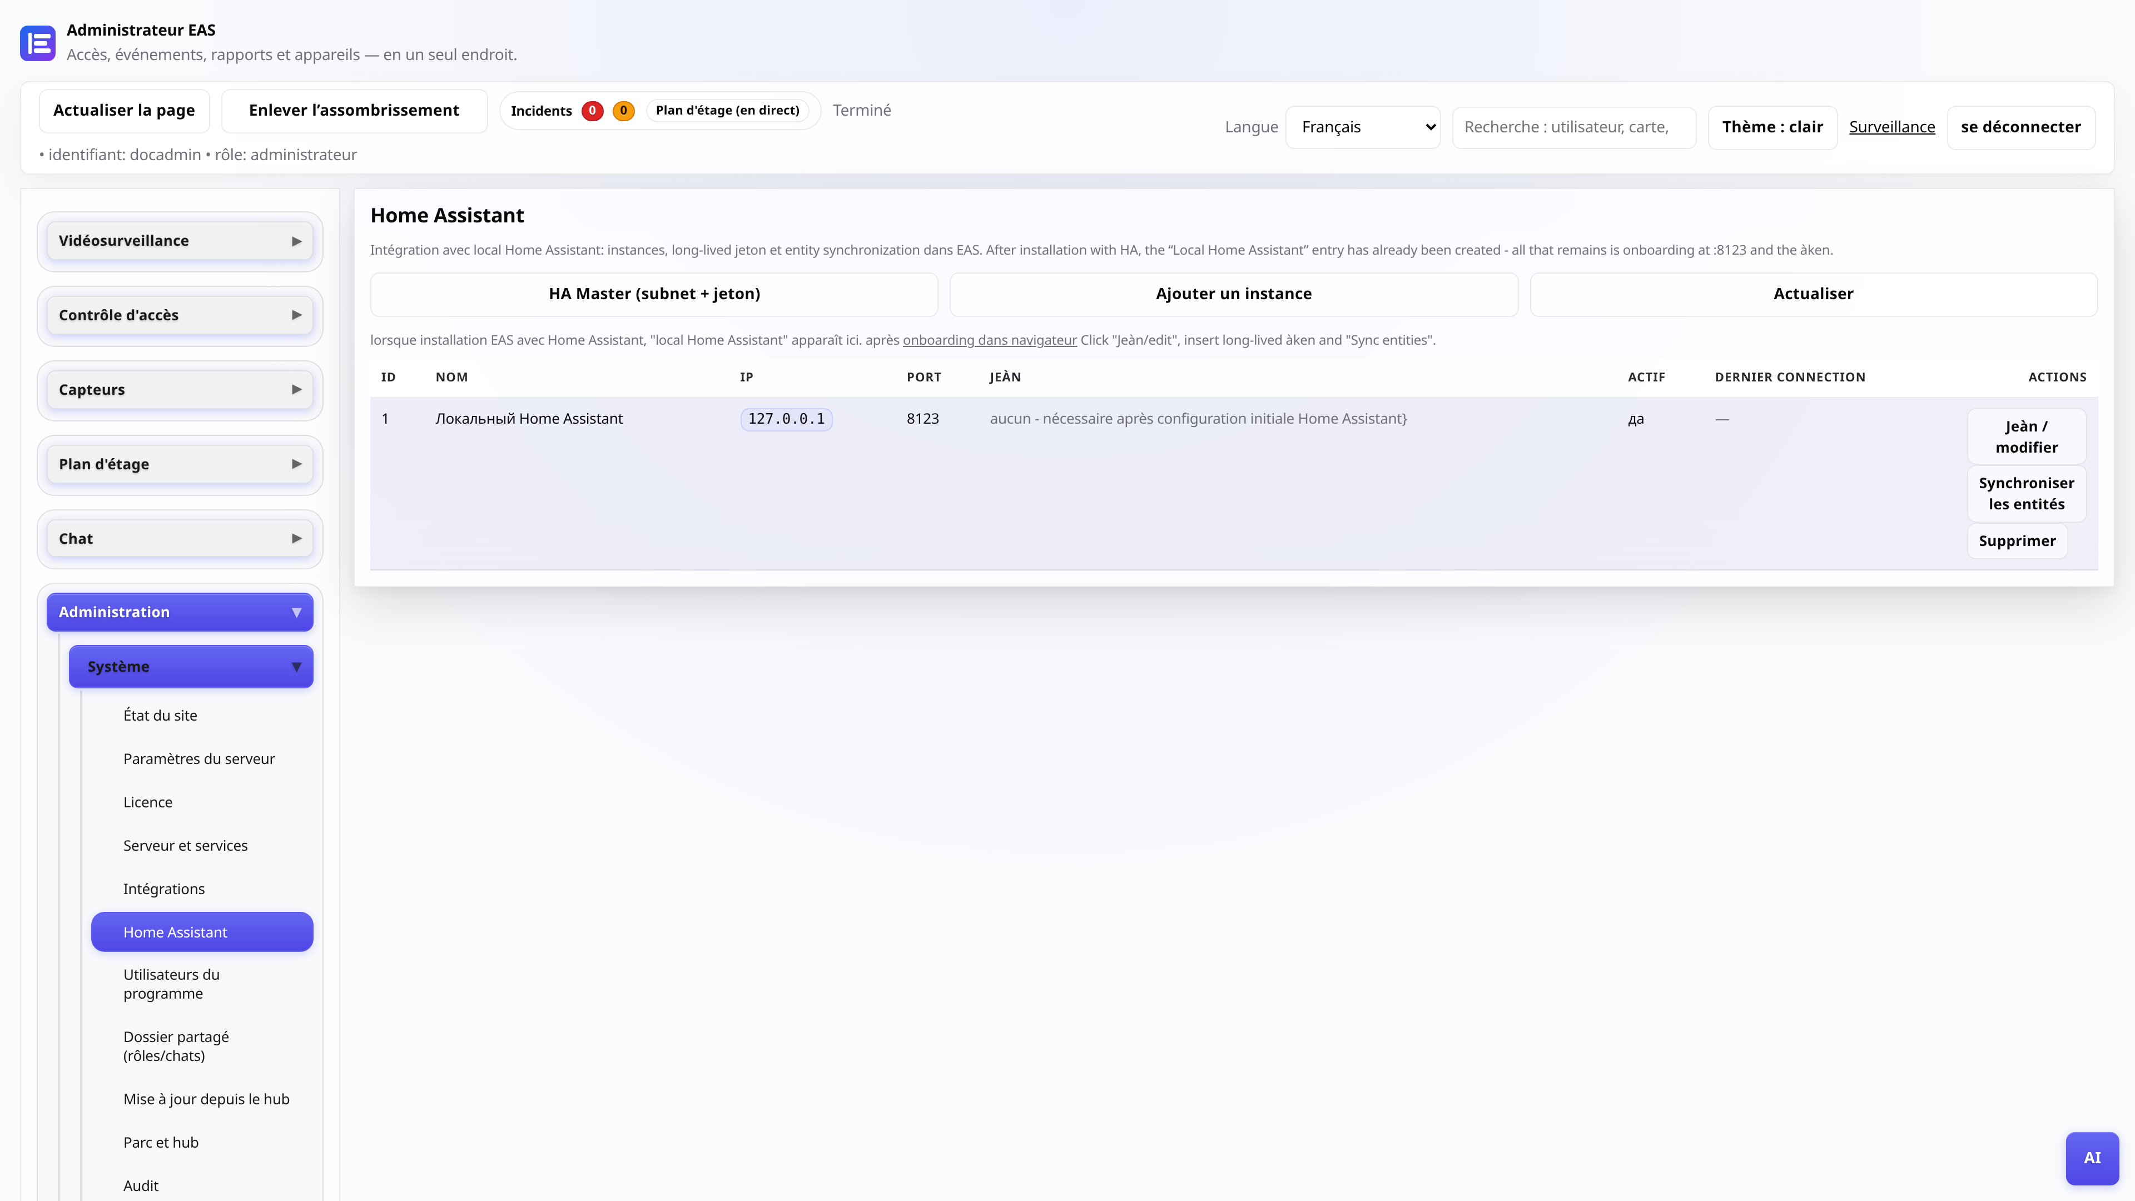The height and width of the screenshot is (1201, 2135).
Task: Select the Home Assistant sidebar item
Action: tap(202, 932)
